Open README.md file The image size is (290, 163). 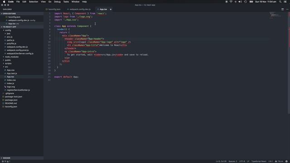pos(22,103)
